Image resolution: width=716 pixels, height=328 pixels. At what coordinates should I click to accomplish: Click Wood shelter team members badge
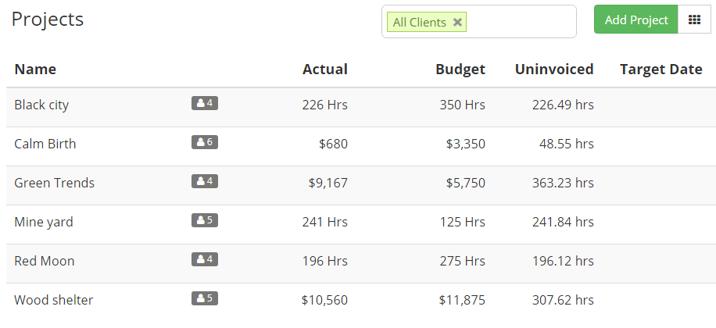205,298
